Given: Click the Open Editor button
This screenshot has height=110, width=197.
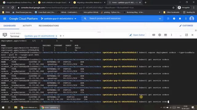Looking at the screenshot, I should [137, 35].
